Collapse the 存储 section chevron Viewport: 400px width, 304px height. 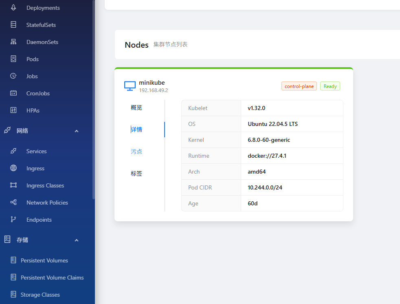coord(77,240)
